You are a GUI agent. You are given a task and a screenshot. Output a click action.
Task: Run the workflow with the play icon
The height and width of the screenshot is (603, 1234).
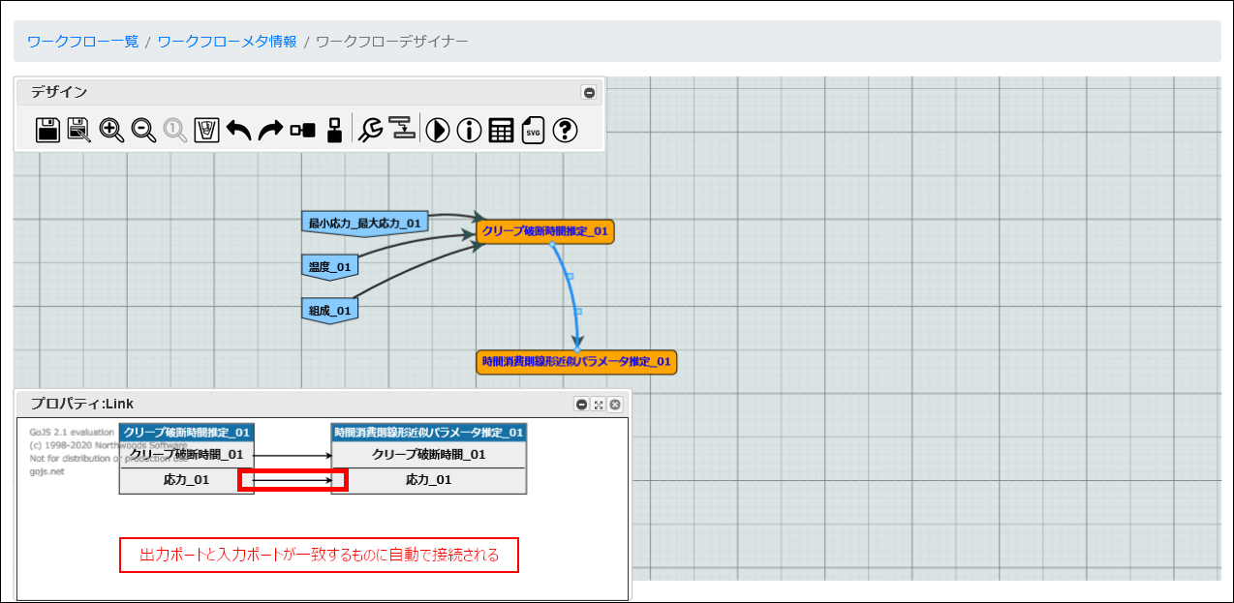pos(438,130)
